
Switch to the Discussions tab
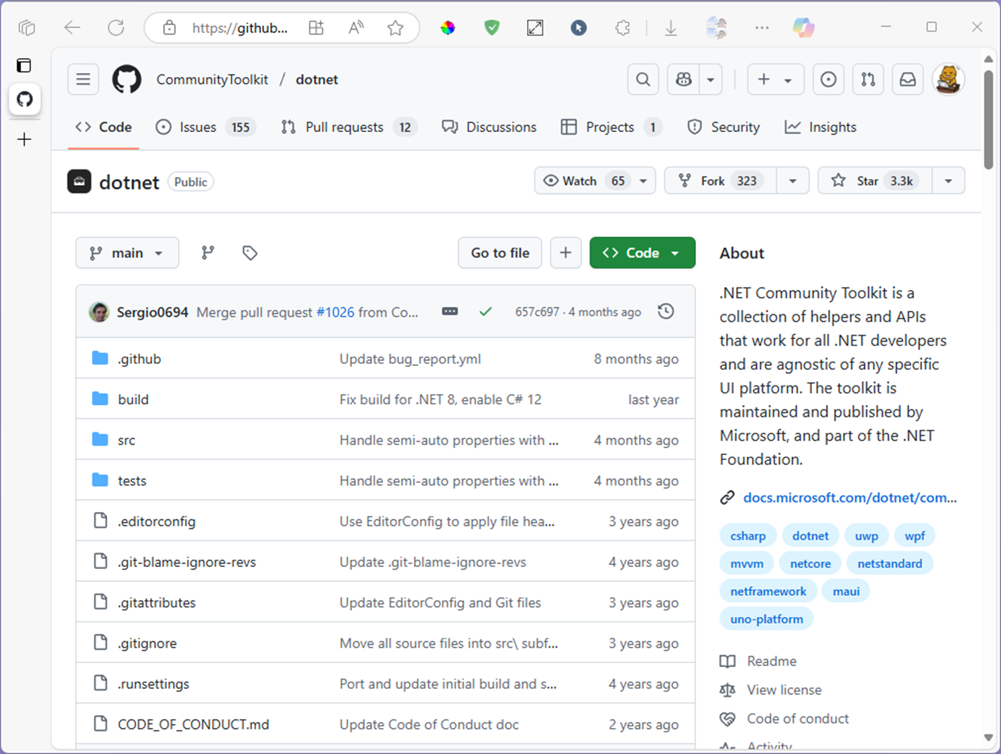[489, 127]
